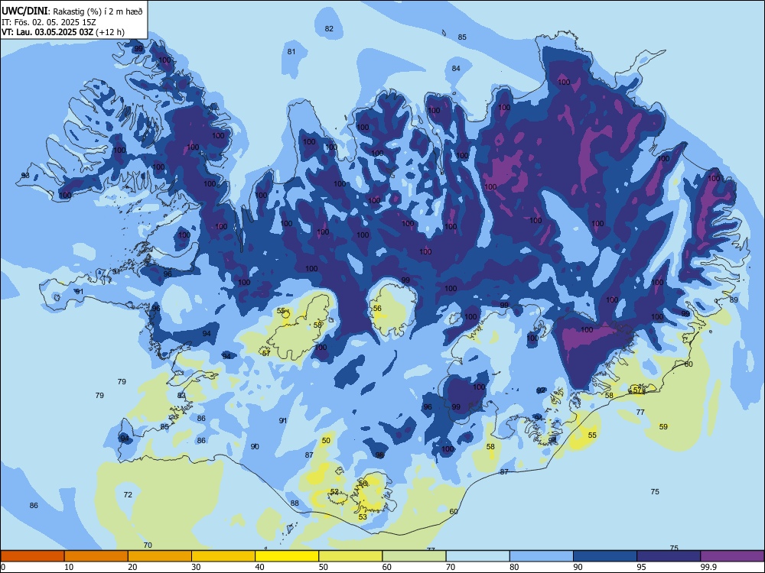765x573 pixels.
Task: Click the 52 value in the southern yellow area
Action: pyautogui.click(x=334, y=491)
